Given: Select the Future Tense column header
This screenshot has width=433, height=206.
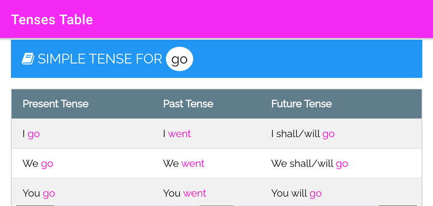Looking at the screenshot, I should click(302, 104).
